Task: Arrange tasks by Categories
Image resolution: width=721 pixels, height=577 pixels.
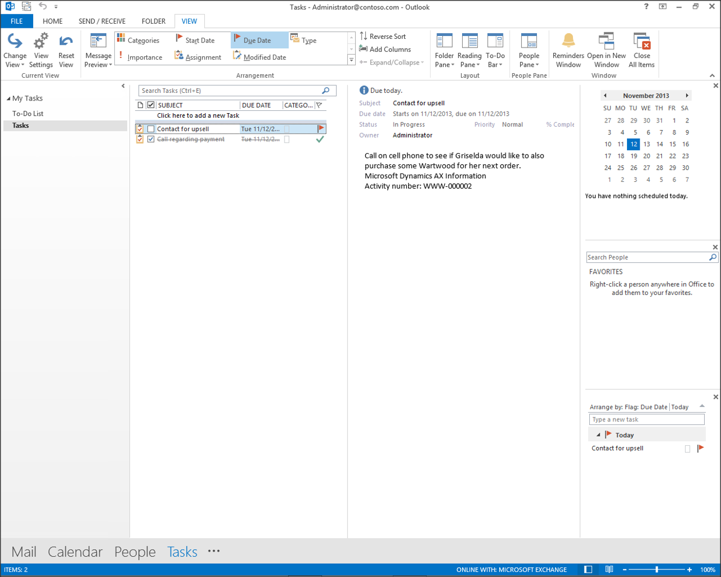Action: pyautogui.click(x=138, y=40)
